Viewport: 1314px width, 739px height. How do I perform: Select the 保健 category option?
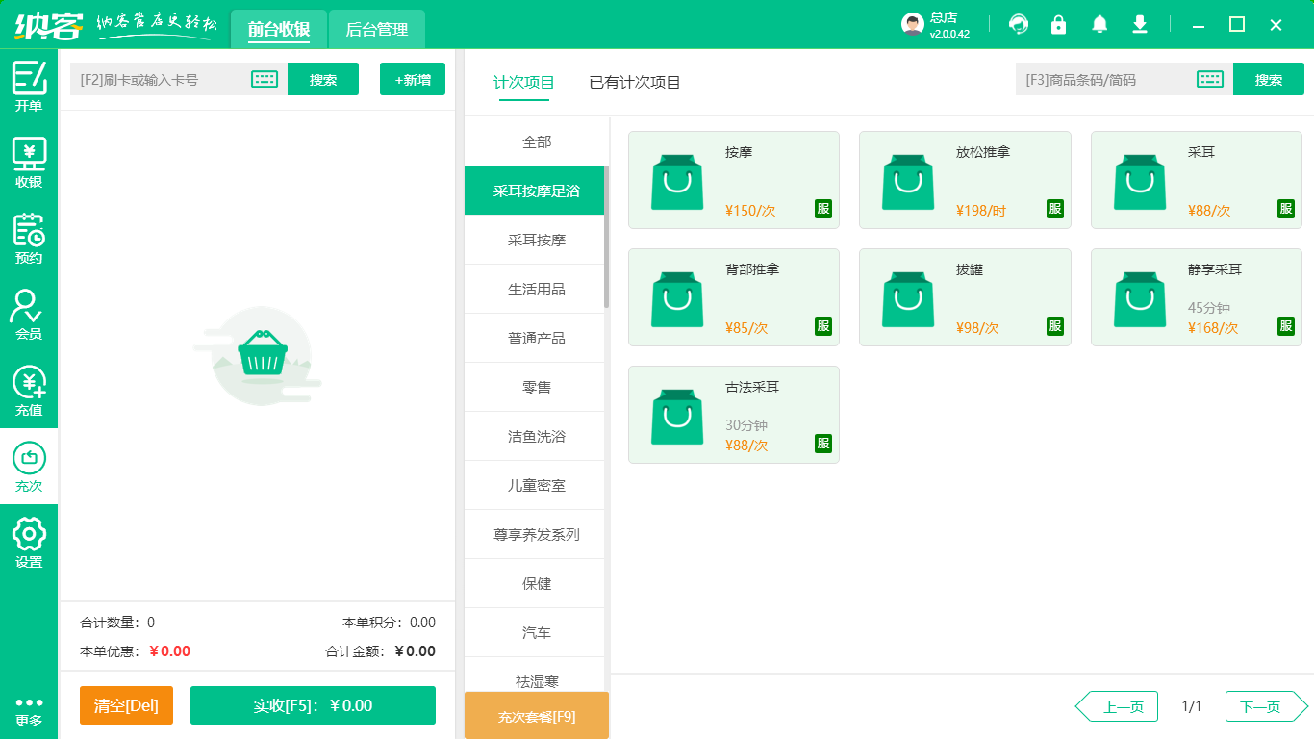[x=536, y=583]
